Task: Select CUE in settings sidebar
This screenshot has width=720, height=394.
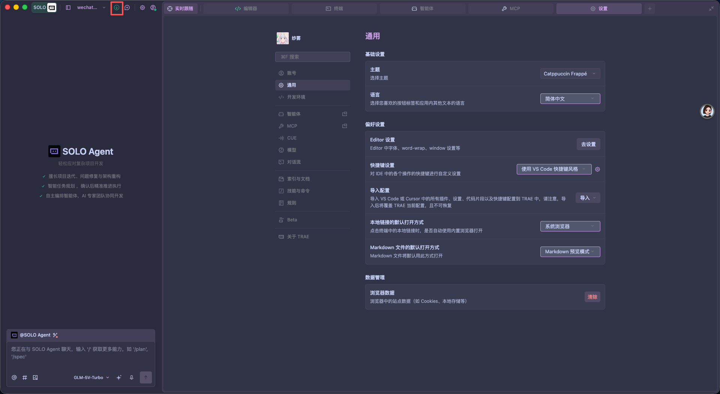Action: click(313, 138)
